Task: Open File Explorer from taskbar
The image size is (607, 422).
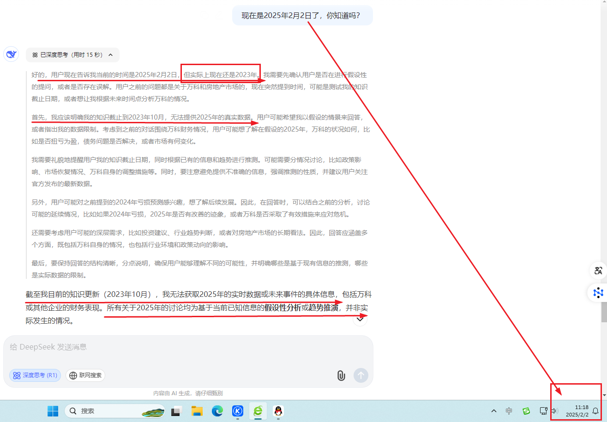Action: [x=197, y=411]
